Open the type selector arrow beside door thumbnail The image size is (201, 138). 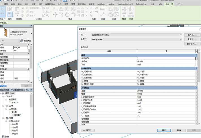tap(32, 33)
